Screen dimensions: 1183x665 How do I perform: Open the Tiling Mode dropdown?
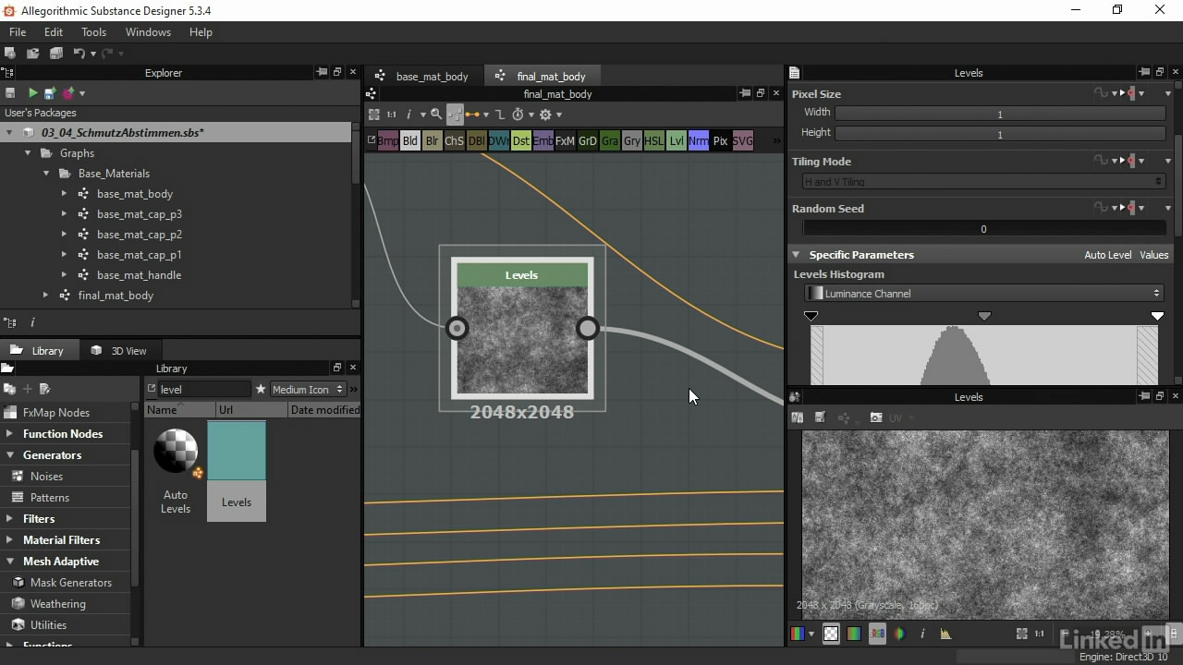tap(983, 182)
